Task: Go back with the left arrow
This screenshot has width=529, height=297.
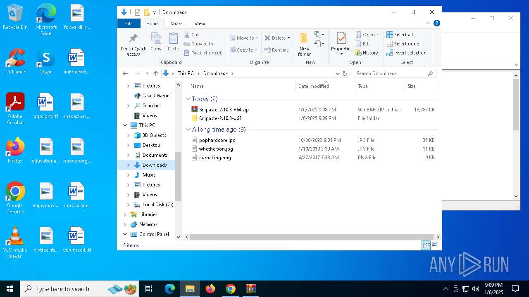Action: pos(125,73)
